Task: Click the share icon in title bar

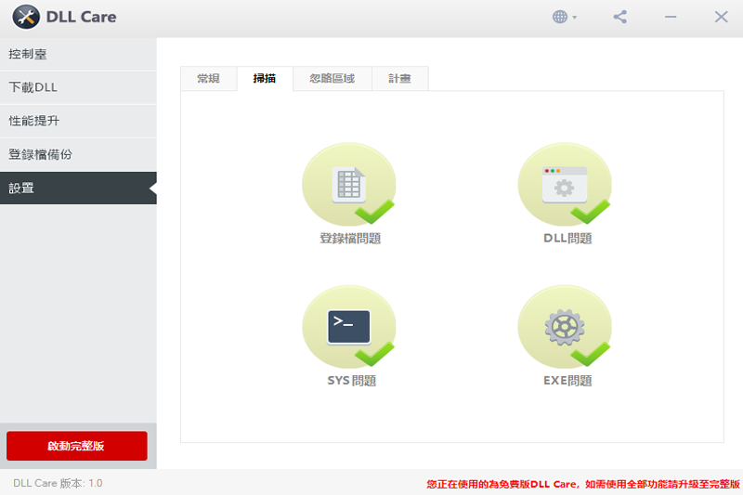Action: [619, 17]
